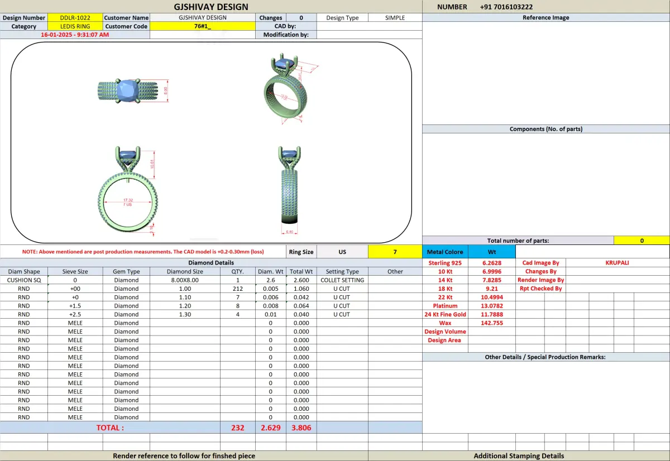Click the Design Volume label
Image resolution: width=670 pixels, height=461 pixels.
click(x=445, y=332)
